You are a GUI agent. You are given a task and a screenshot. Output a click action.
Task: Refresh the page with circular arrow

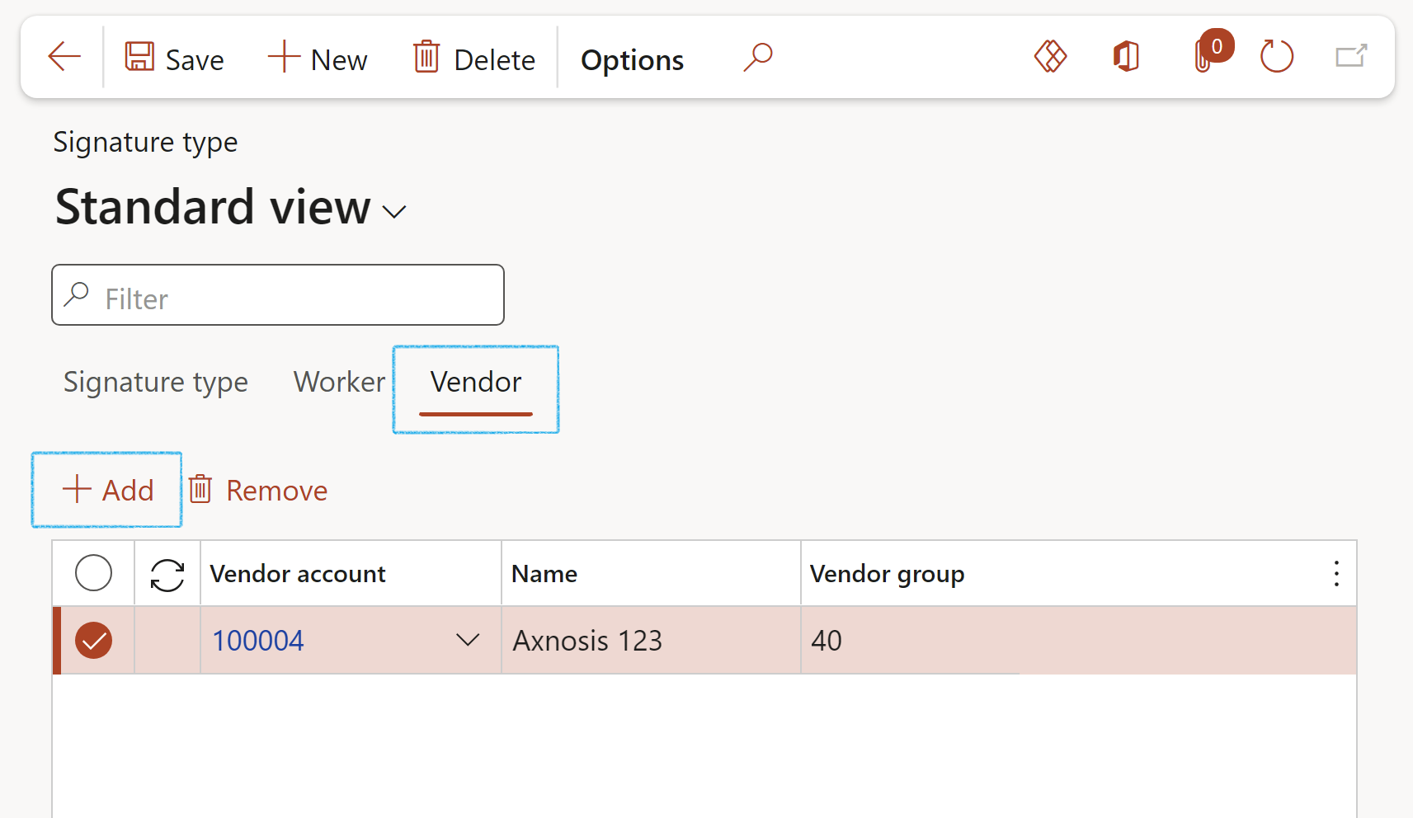pos(1276,57)
